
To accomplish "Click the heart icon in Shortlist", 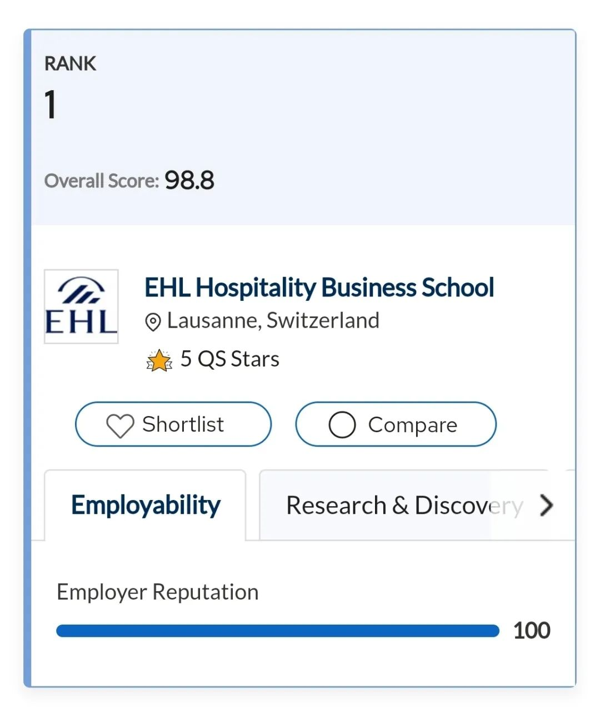I will pos(120,425).
